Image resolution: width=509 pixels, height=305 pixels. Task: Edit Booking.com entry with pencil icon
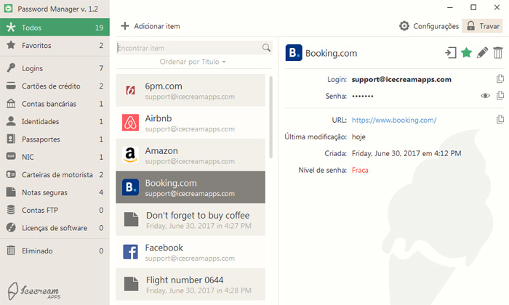[x=482, y=53]
